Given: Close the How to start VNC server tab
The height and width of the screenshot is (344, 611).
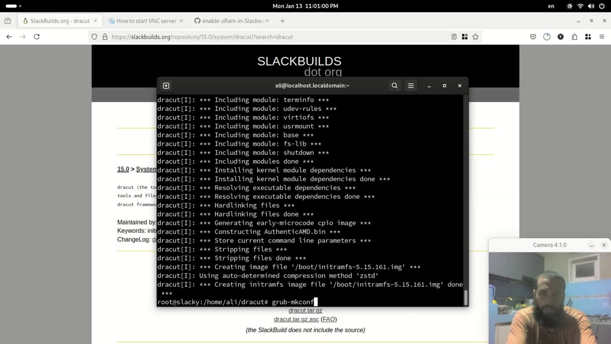Looking at the screenshot, I should [181, 21].
